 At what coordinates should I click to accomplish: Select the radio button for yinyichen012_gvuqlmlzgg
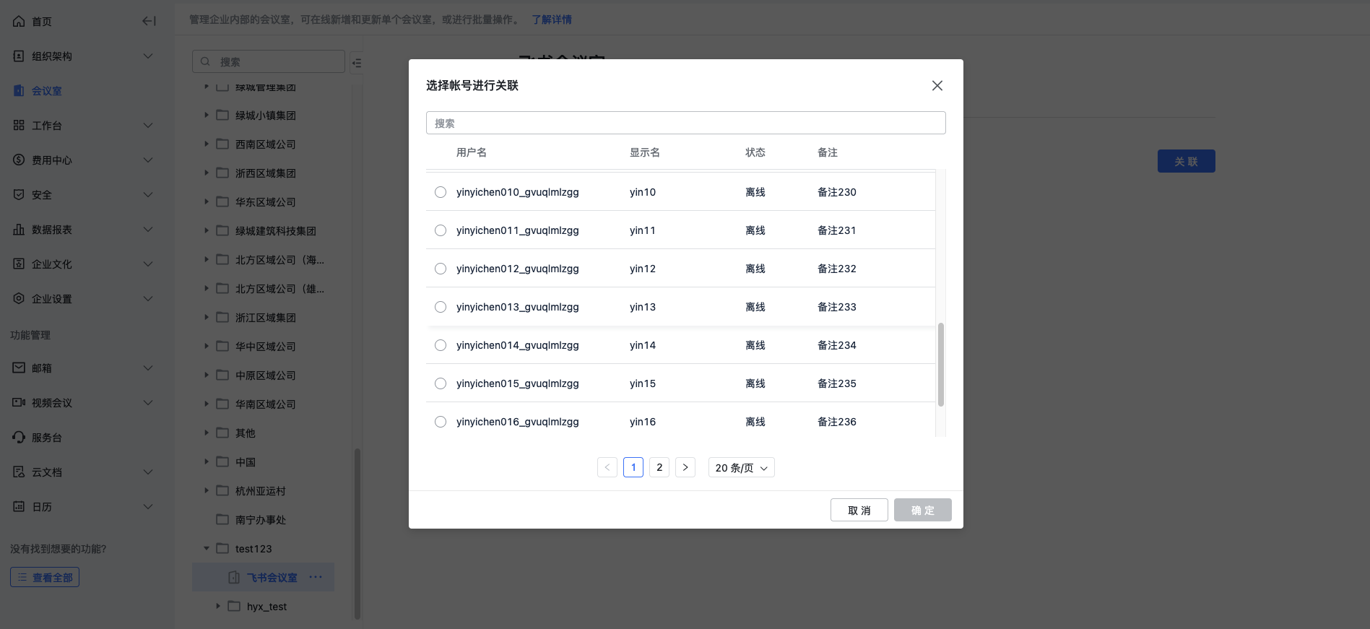point(441,269)
